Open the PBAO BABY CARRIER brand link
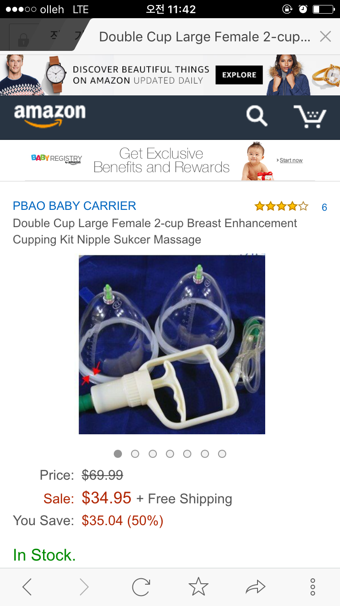340x606 pixels. coord(74,206)
